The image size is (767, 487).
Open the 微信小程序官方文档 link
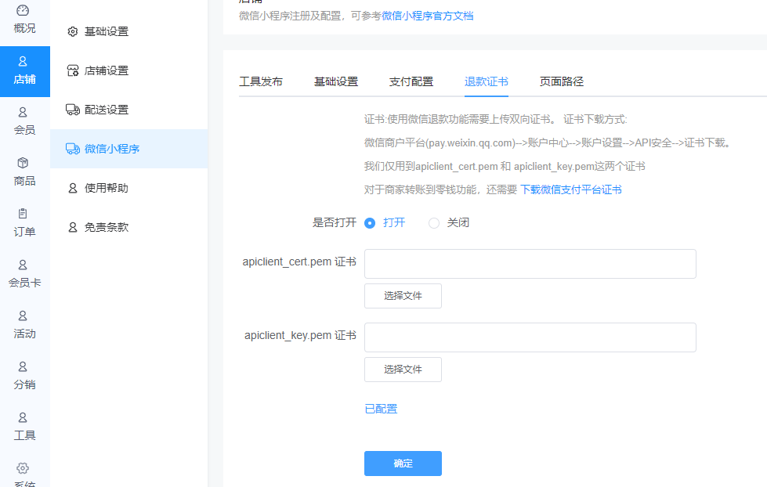(x=428, y=16)
